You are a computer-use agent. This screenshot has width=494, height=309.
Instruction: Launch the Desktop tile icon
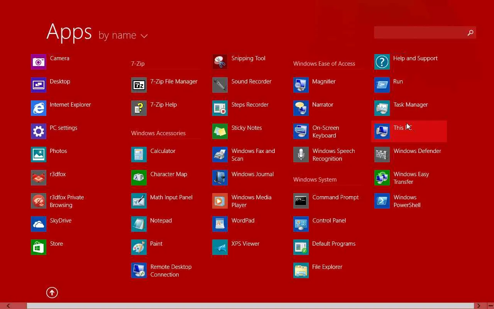(x=39, y=85)
